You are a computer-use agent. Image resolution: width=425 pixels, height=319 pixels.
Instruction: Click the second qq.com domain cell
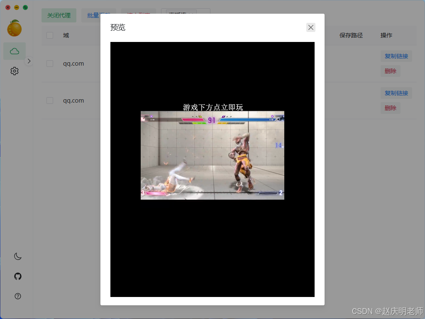click(73, 101)
